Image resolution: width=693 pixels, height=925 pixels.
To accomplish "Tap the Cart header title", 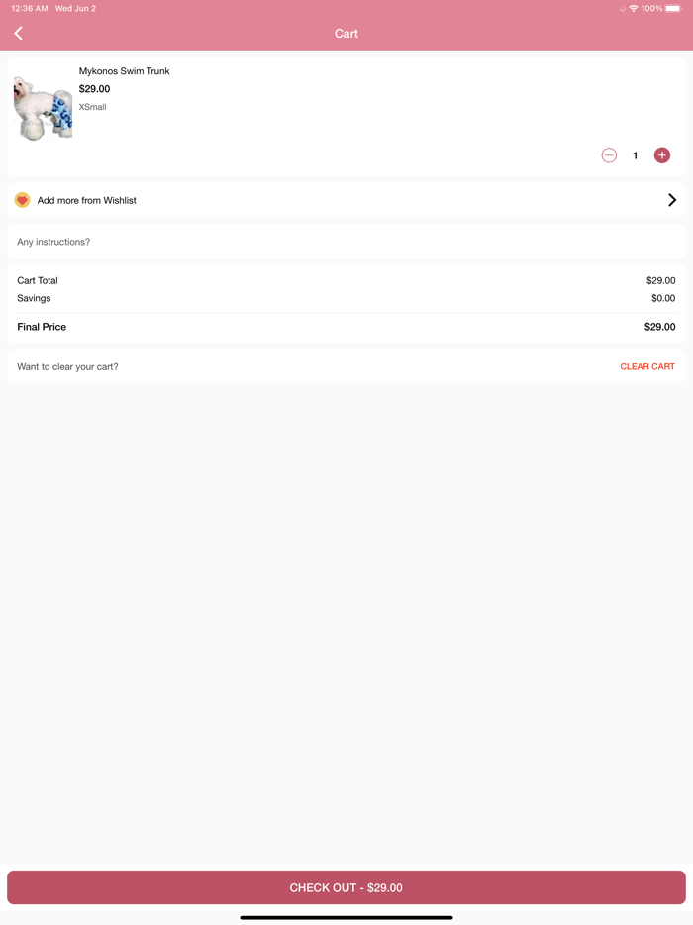I will [346, 34].
